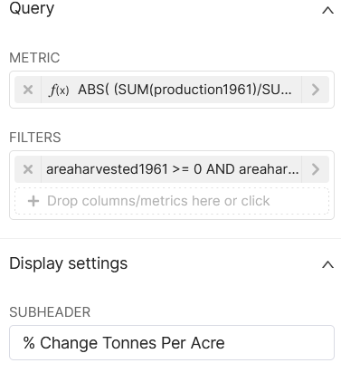The height and width of the screenshot is (382, 341).
Task: Delete the areaharvested1961 filter via X
Action: (28, 169)
